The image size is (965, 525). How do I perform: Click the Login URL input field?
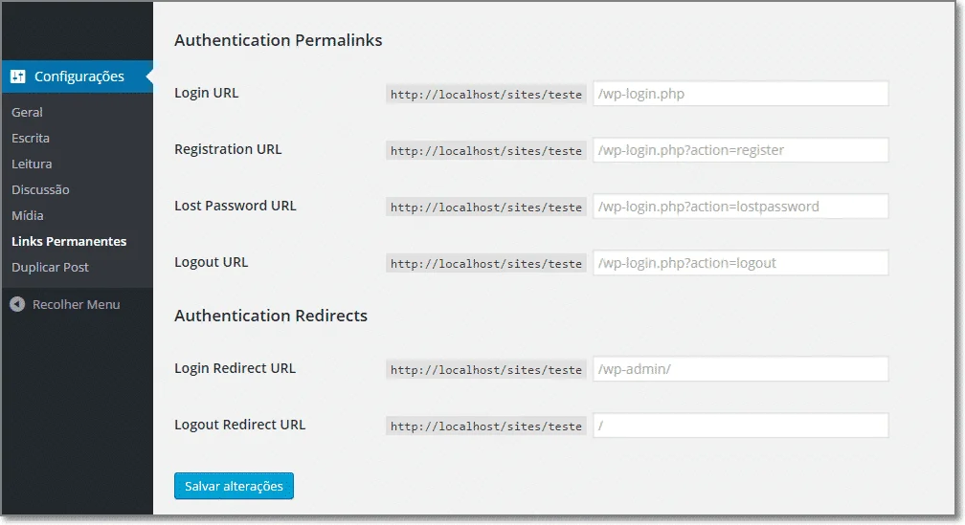point(740,94)
